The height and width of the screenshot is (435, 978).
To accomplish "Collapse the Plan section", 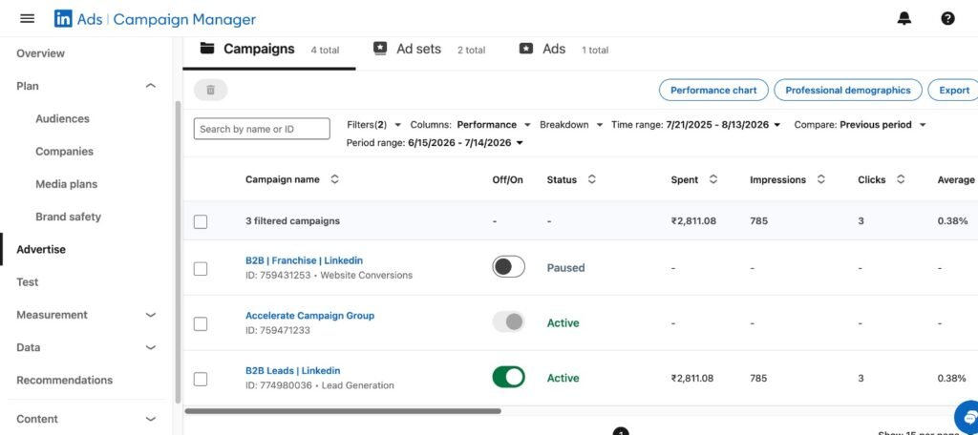I will (x=150, y=86).
